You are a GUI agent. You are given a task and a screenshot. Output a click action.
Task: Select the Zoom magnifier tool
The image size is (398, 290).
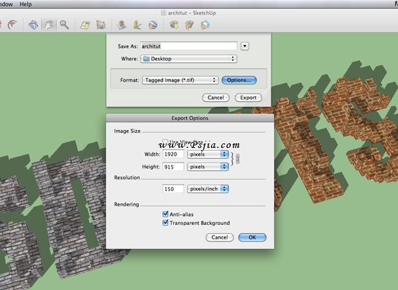(64, 25)
